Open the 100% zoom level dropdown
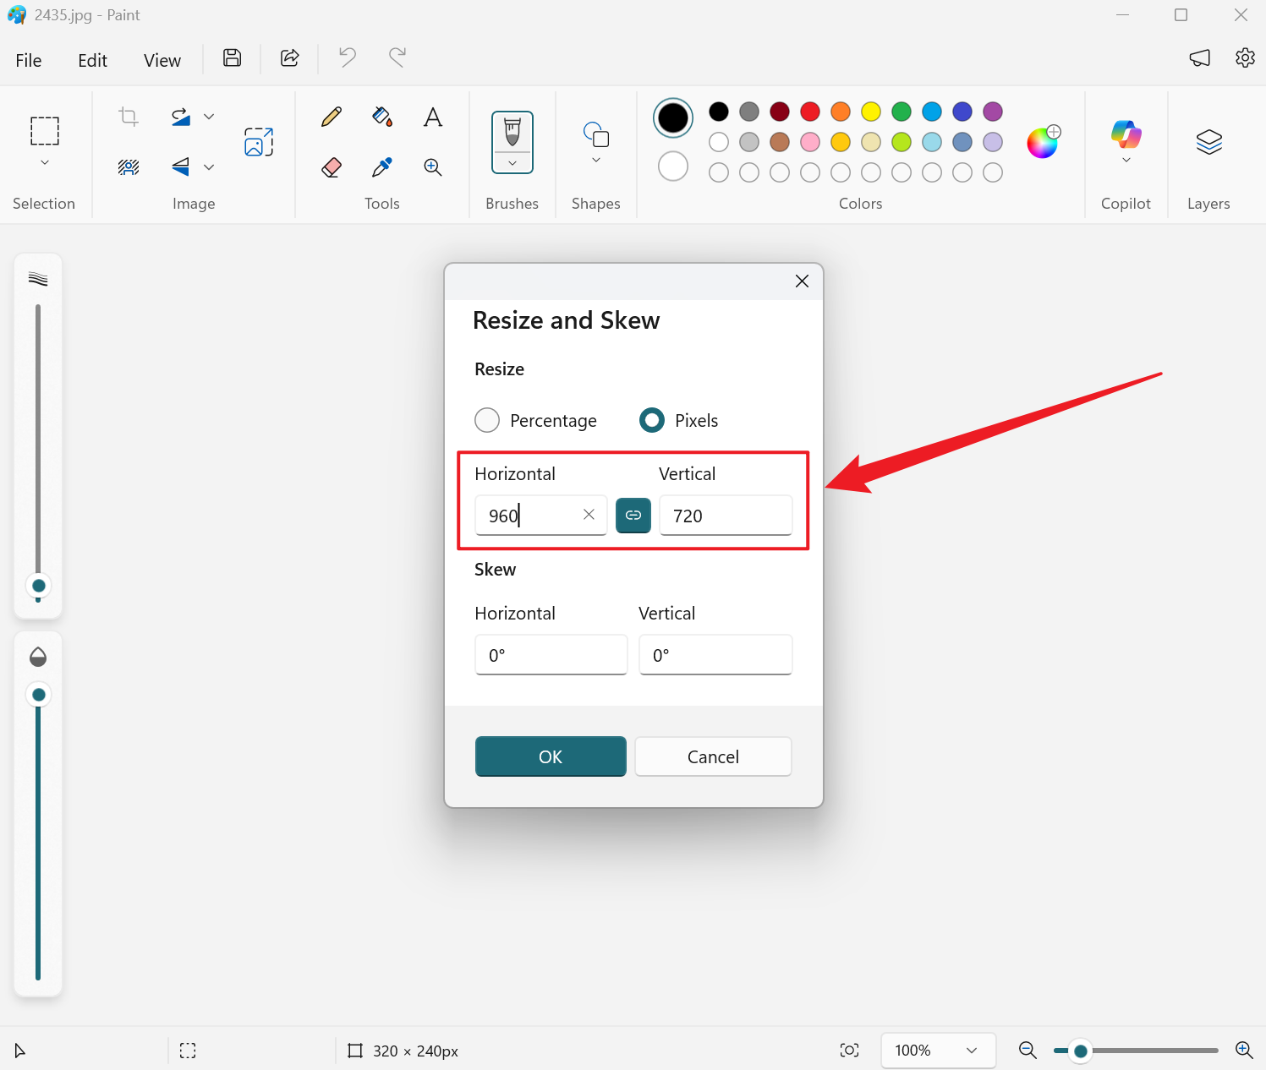 point(938,1051)
